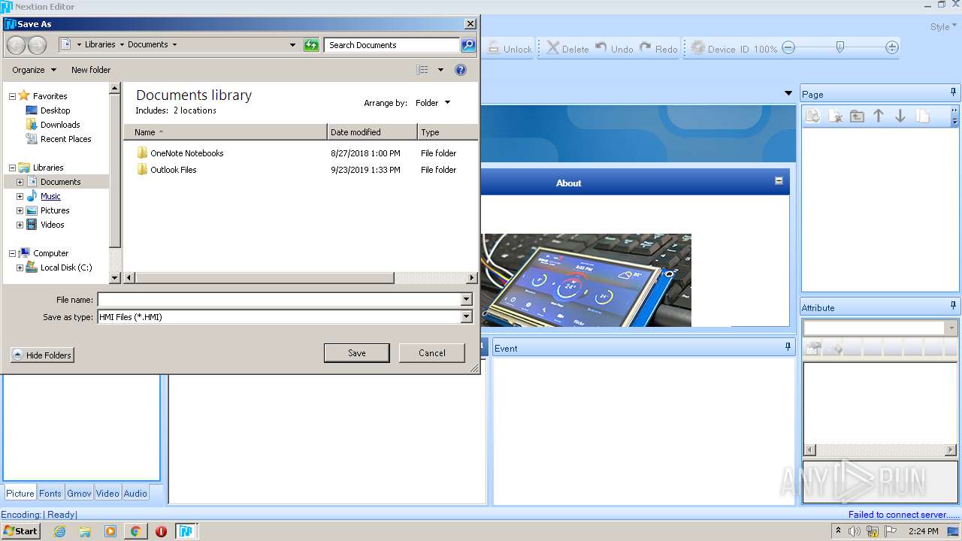Click Delete page icon in Page panel

click(835, 116)
